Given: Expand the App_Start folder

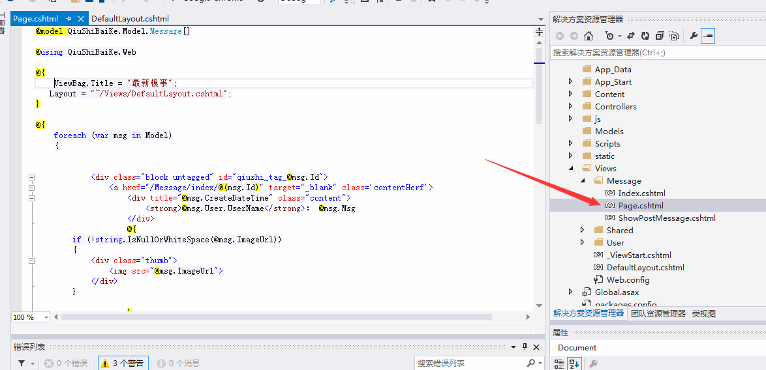Looking at the screenshot, I should [x=570, y=81].
